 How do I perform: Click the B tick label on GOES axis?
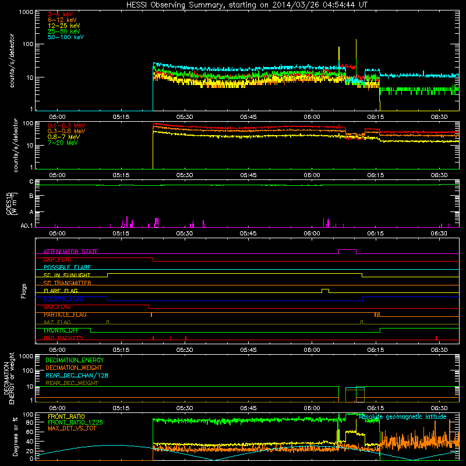click(x=31, y=196)
